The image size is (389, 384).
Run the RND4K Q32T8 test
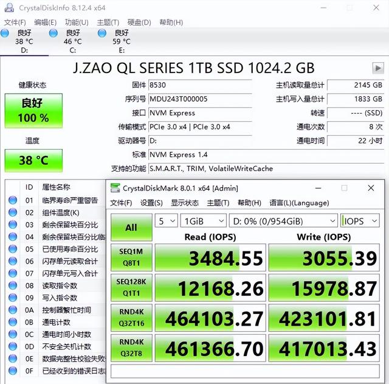click(131, 347)
